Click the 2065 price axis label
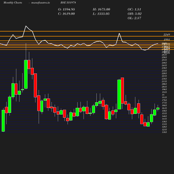 (x=164, y=84)
